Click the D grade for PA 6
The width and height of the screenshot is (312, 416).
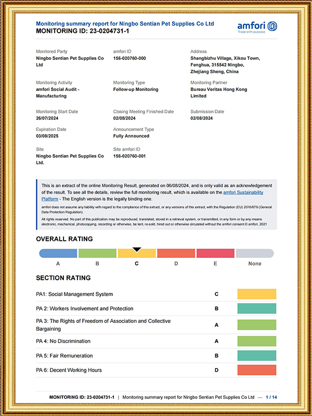click(x=216, y=370)
